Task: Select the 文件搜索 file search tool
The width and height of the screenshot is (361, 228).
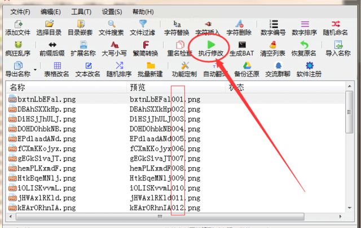Action: [111, 28]
